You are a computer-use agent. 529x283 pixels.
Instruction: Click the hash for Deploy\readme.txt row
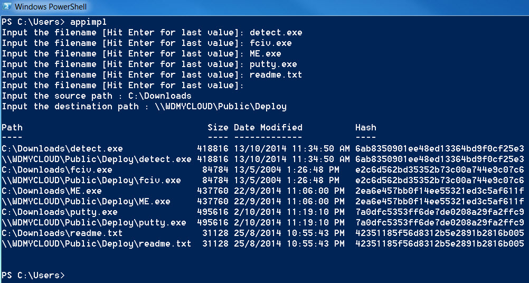point(440,243)
